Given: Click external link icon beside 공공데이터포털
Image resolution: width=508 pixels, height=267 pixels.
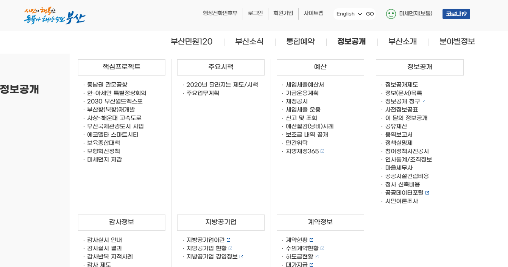Looking at the screenshot, I should click(x=427, y=193).
